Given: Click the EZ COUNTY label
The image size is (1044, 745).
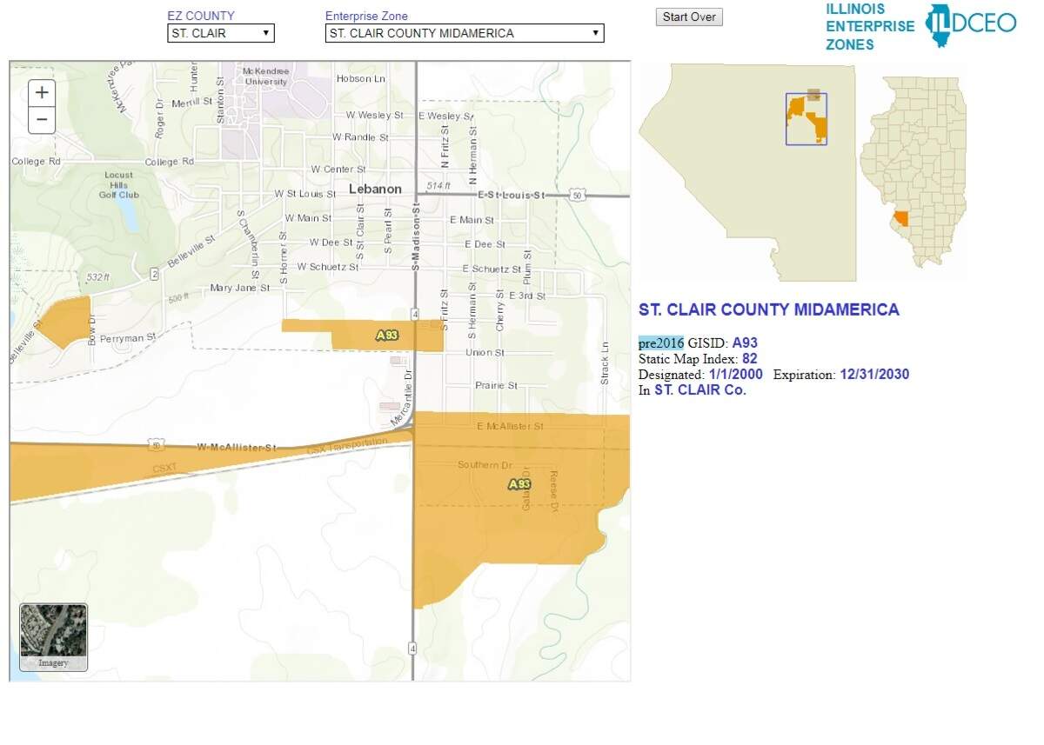Looking at the screenshot, I should pos(201,16).
